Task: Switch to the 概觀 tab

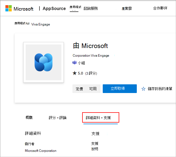Action: [29, 117]
